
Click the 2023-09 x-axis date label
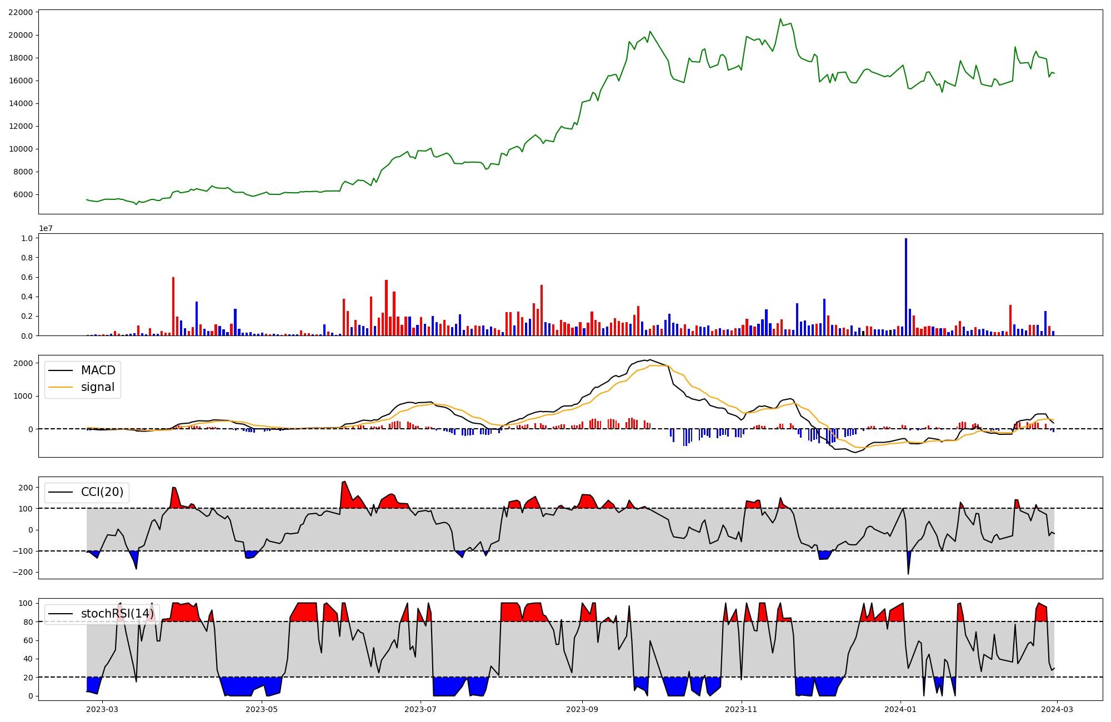point(582,709)
